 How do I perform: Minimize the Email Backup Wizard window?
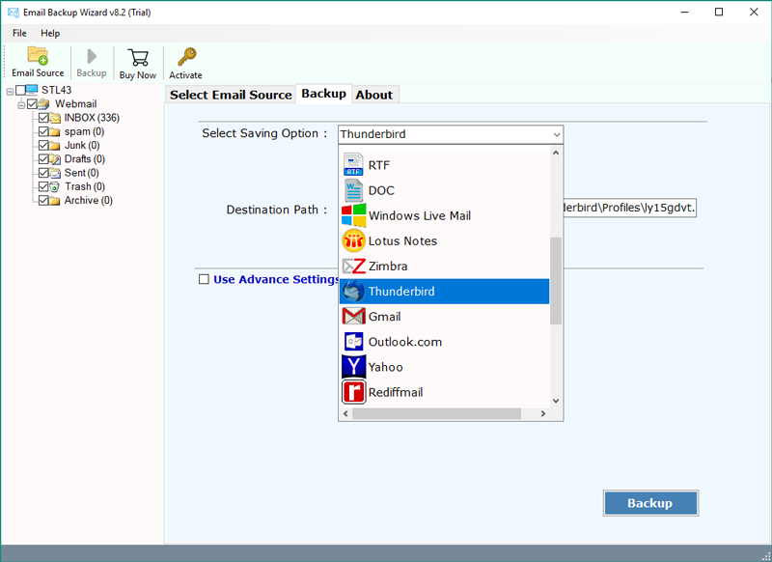(x=684, y=12)
